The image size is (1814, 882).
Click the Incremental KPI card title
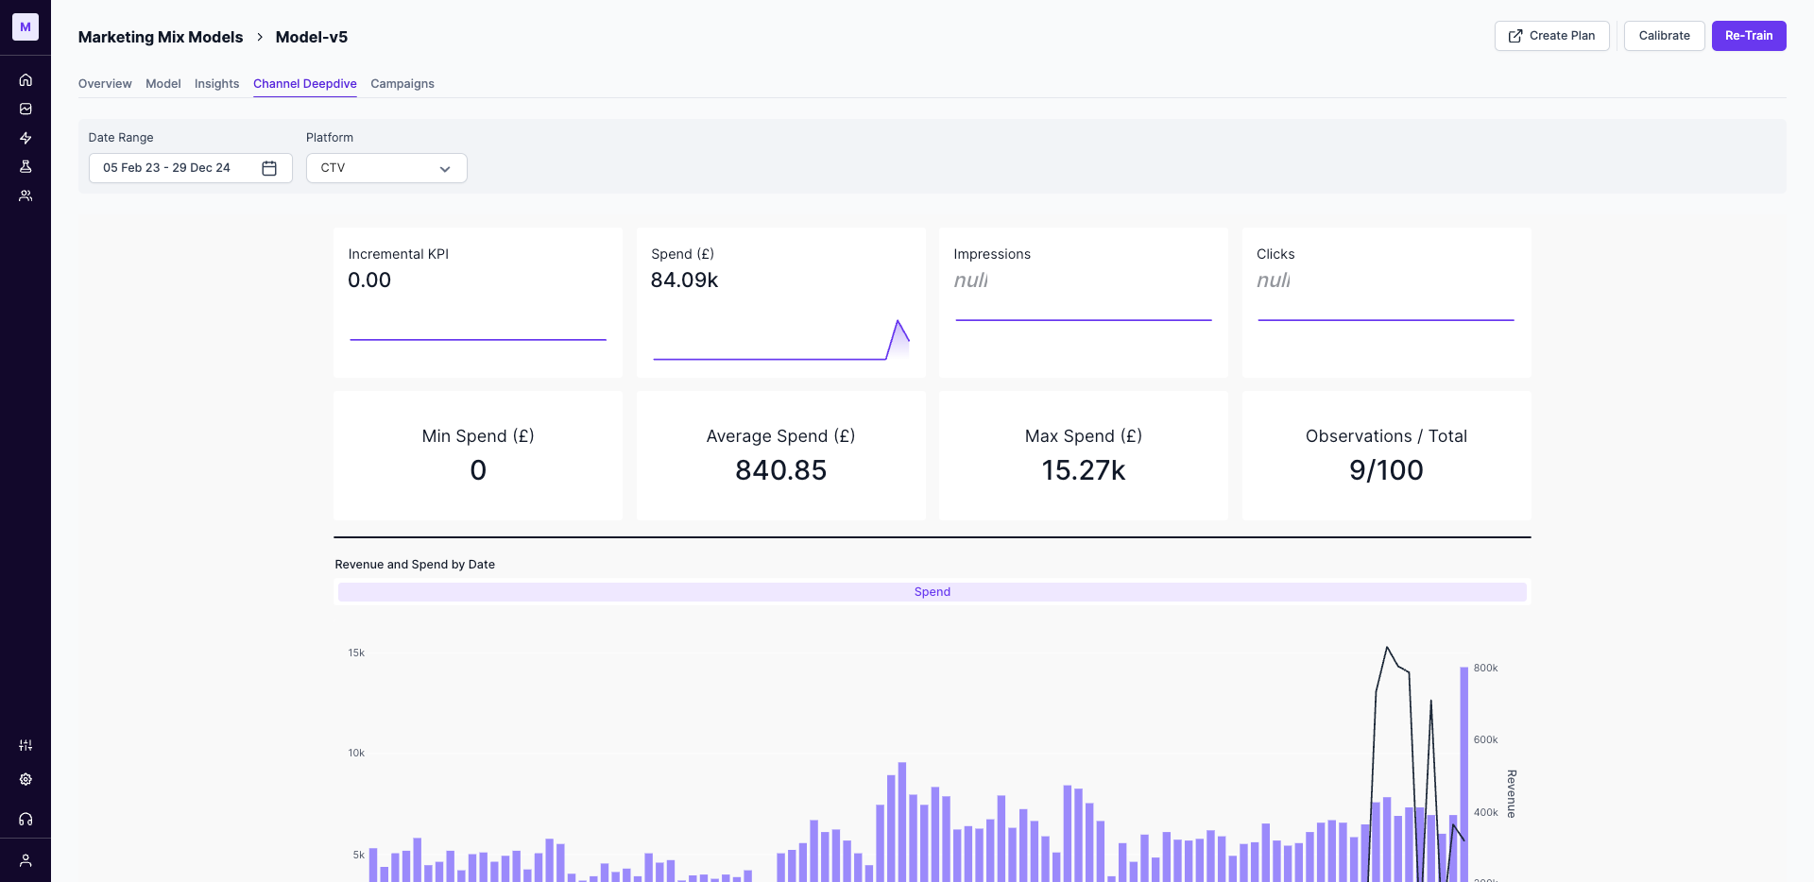pyautogui.click(x=399, y=254)
